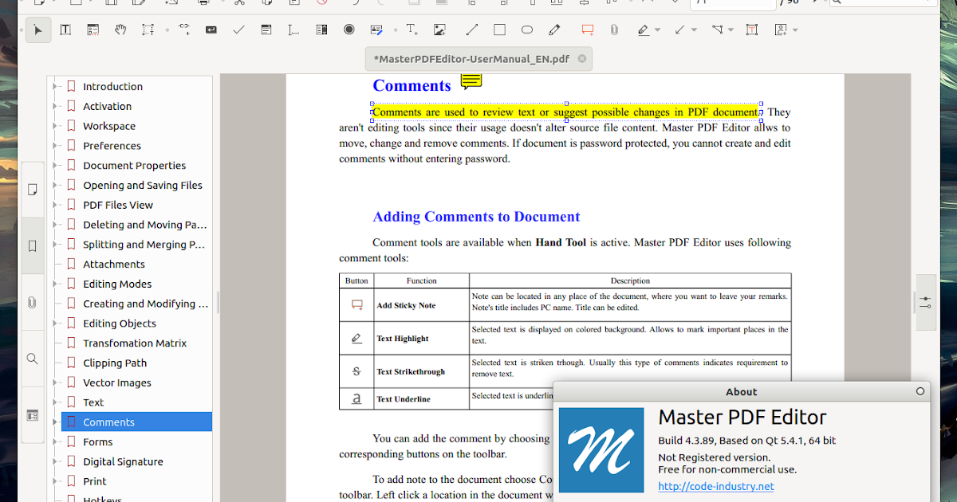
Task: Select the Stamp tool
Action: (x=781, y=30)
